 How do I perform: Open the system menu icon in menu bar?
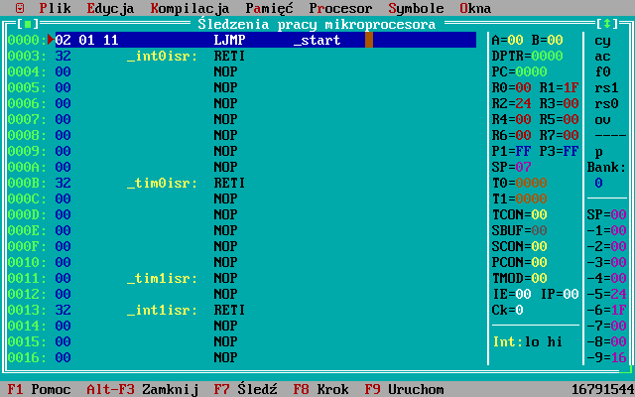(x=20, y=8)
